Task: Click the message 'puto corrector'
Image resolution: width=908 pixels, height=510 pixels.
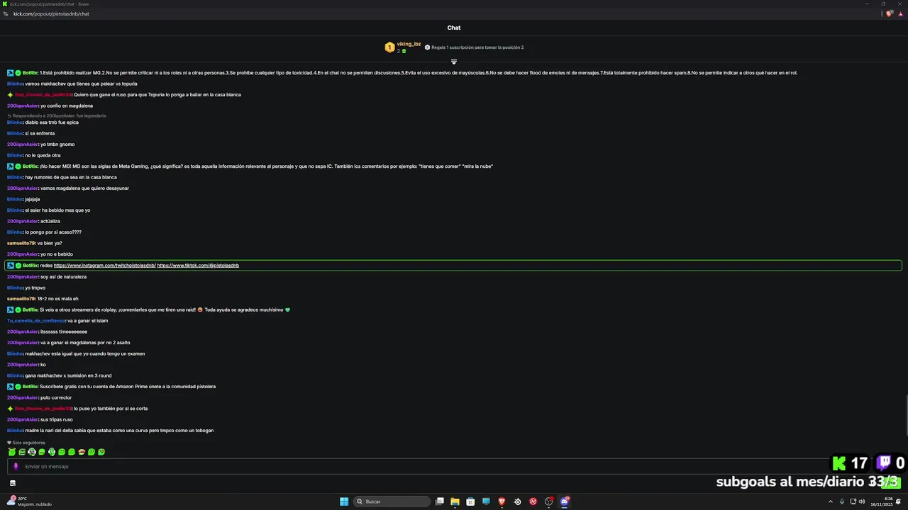Action: pyautogui.click(x=56, y=397)
